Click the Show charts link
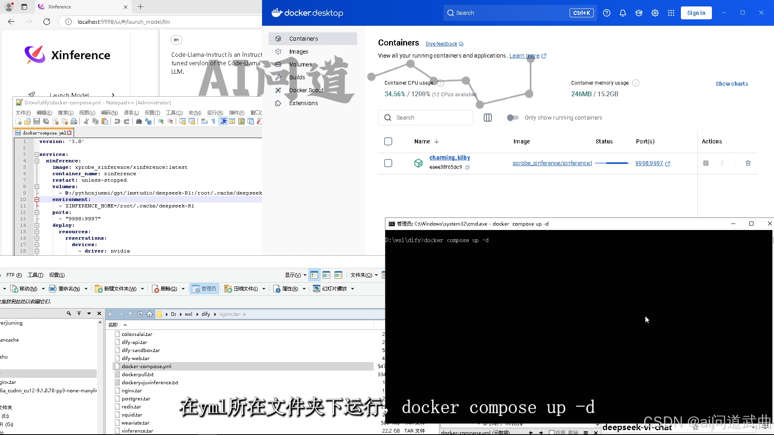774x435 pixels. coord(732,84)
